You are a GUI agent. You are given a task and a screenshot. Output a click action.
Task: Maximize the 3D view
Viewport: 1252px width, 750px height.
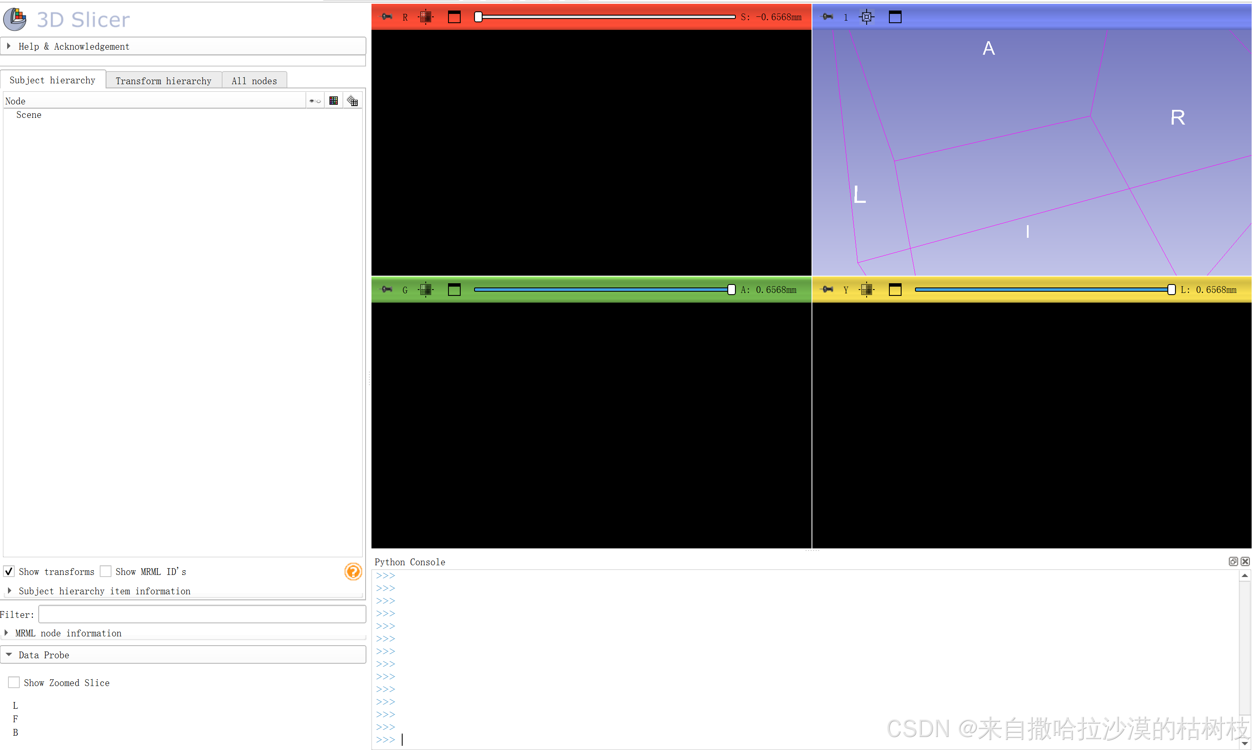click(894, 17)
